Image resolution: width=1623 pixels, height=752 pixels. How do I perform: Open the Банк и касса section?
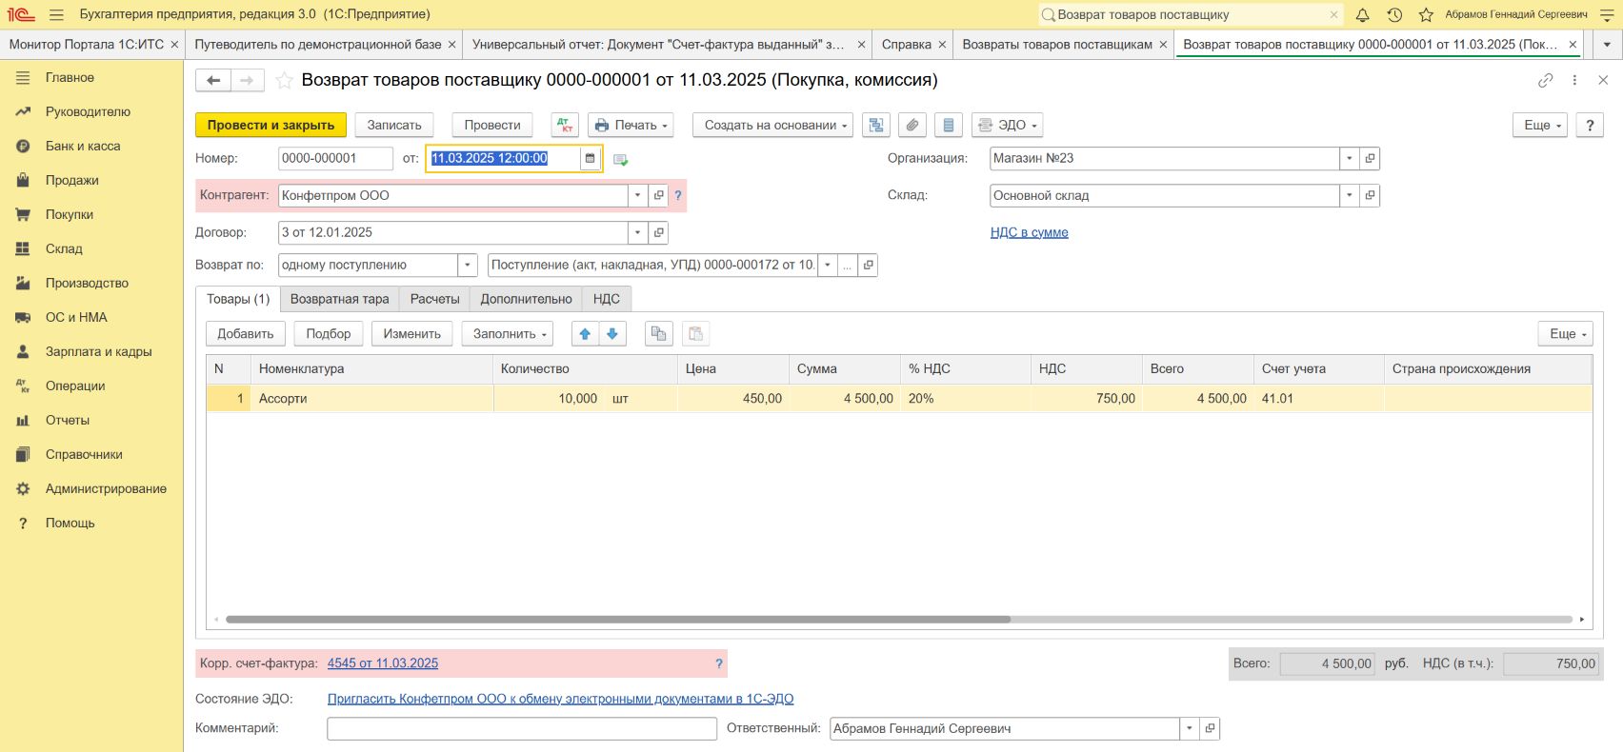pyautogui.click(x=83, y=146)
